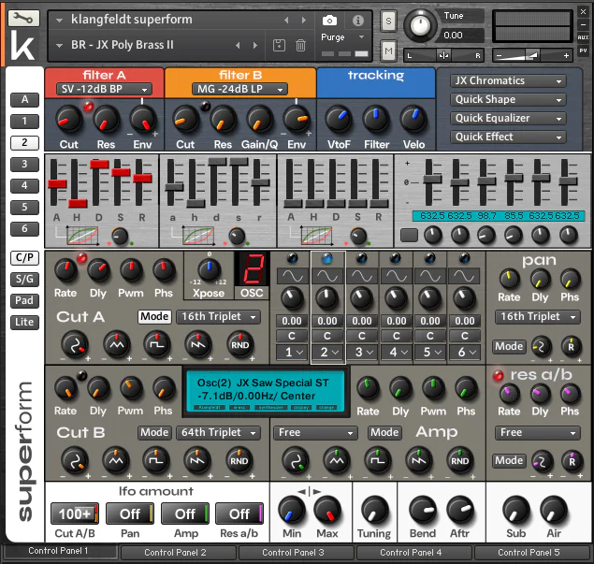Click the Osc(2) JX Saw Special ST display

click(x=266, y=391)
